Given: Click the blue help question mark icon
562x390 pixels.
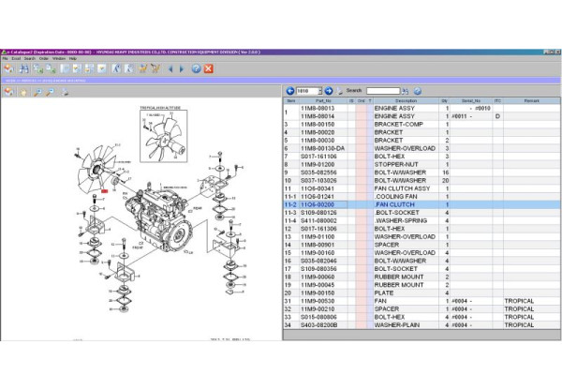Looking at the screenshot, I should pos(196,68).
